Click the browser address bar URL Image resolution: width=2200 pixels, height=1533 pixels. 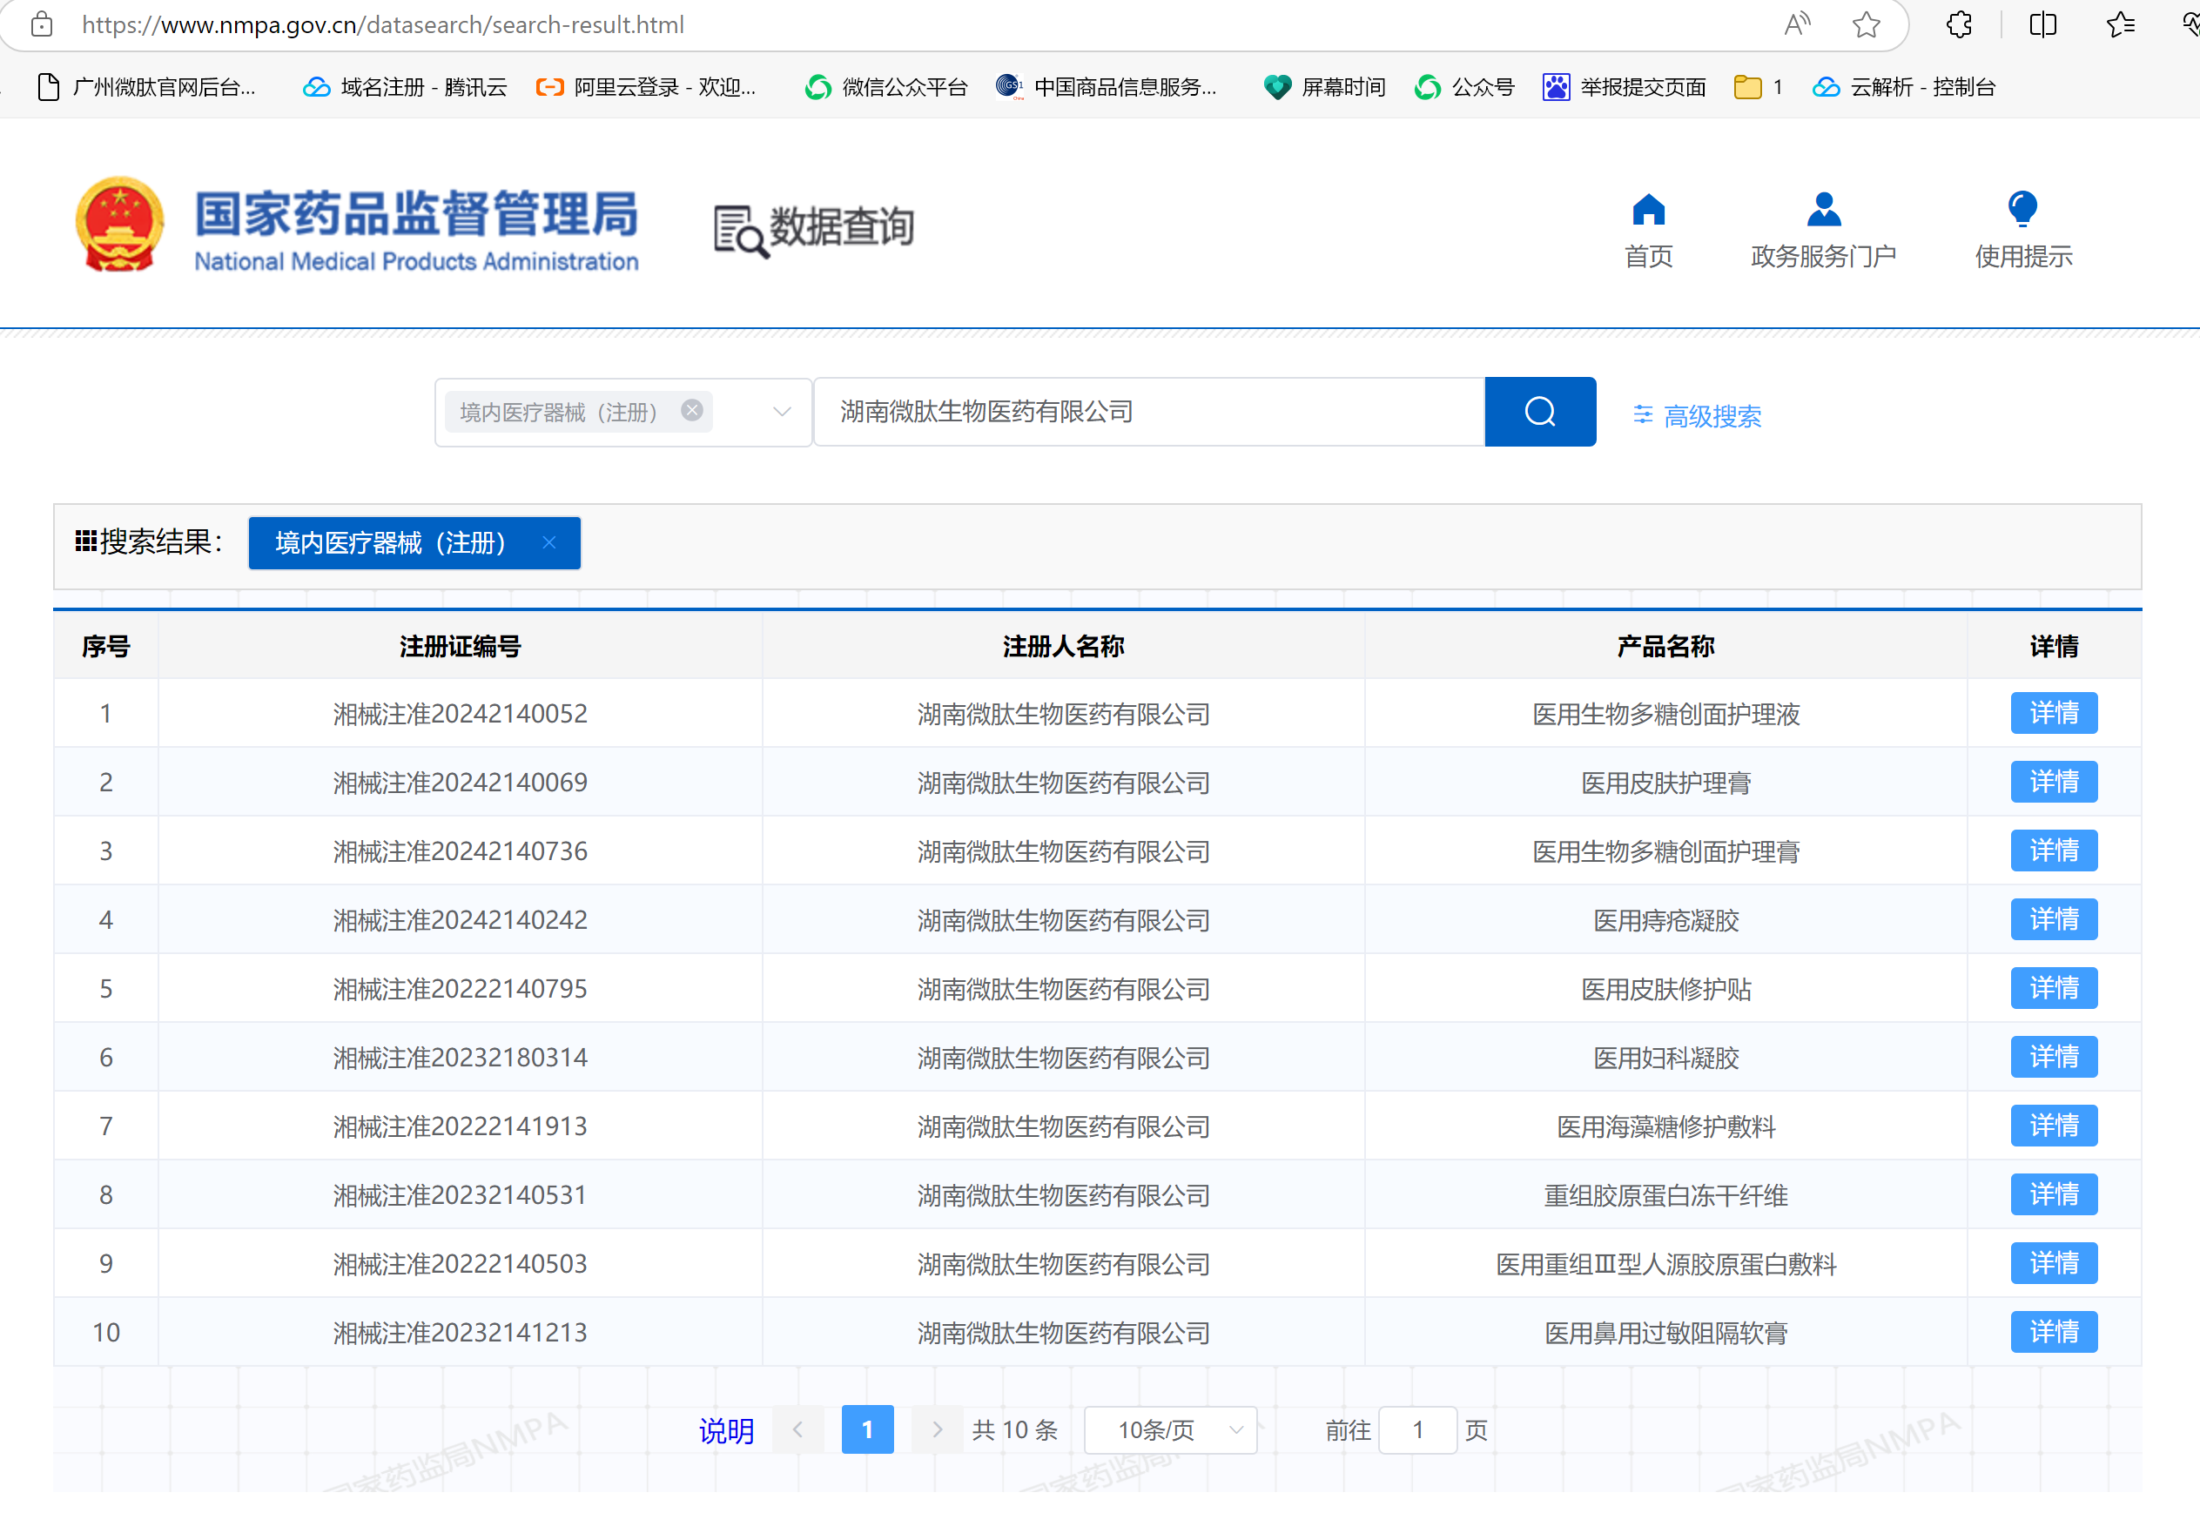pos(382,24)
